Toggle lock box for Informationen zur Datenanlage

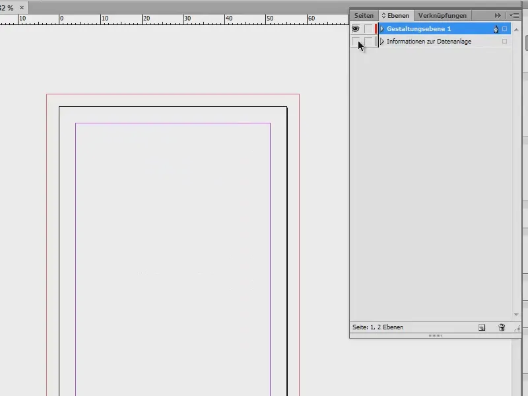coord(368,42)
